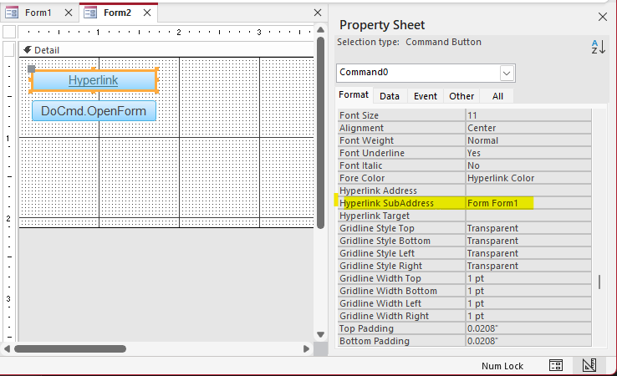
Task: Click the Hyperlink SubAddress property label
Action: pos(386,203)
